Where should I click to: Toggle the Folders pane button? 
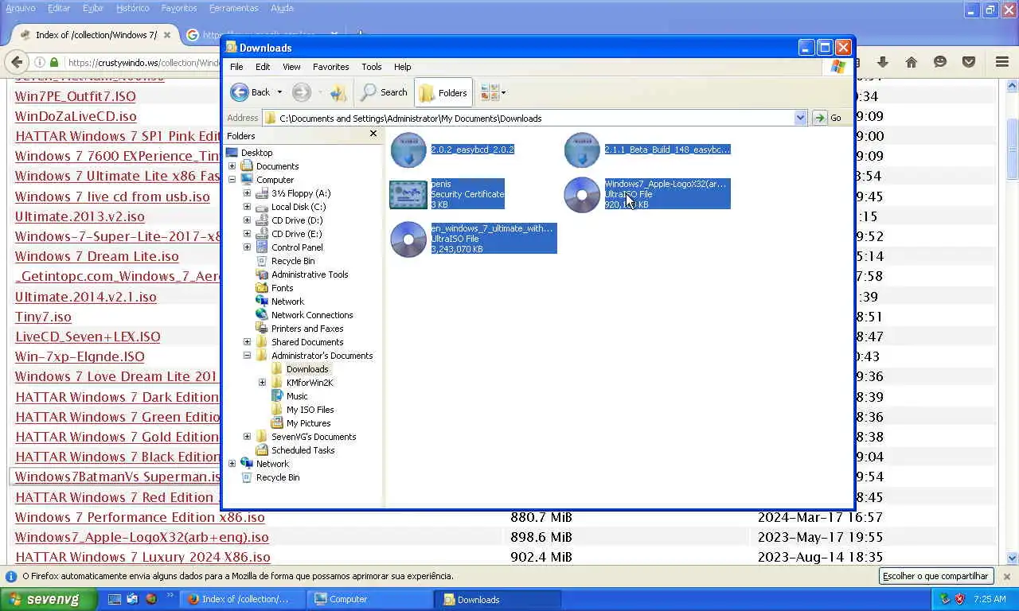click(443, 92)
